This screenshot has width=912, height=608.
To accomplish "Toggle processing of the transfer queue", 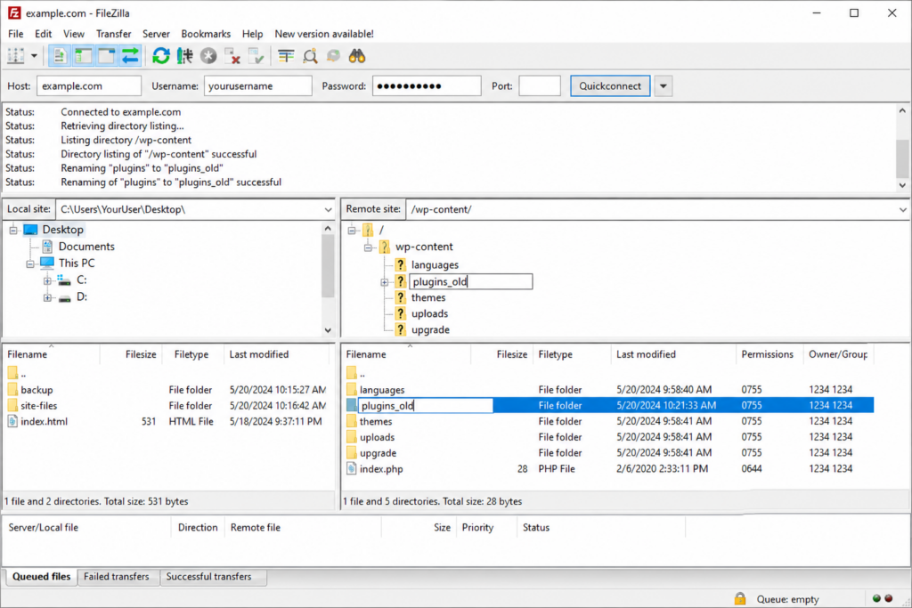I will click(185, 56).
